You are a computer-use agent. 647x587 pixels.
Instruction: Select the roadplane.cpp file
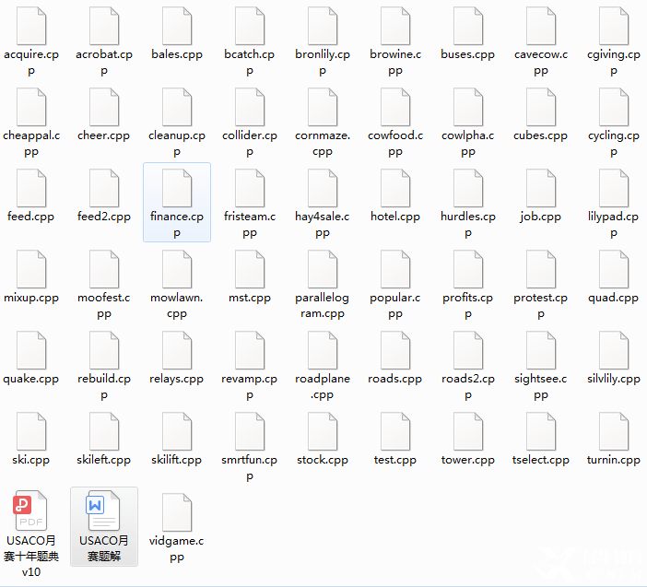click(322, 350)
